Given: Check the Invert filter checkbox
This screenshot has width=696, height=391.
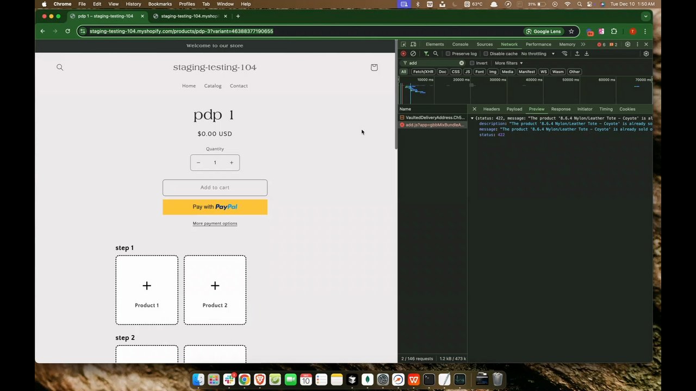Looking at the screenshot, I should coord(472,63).
